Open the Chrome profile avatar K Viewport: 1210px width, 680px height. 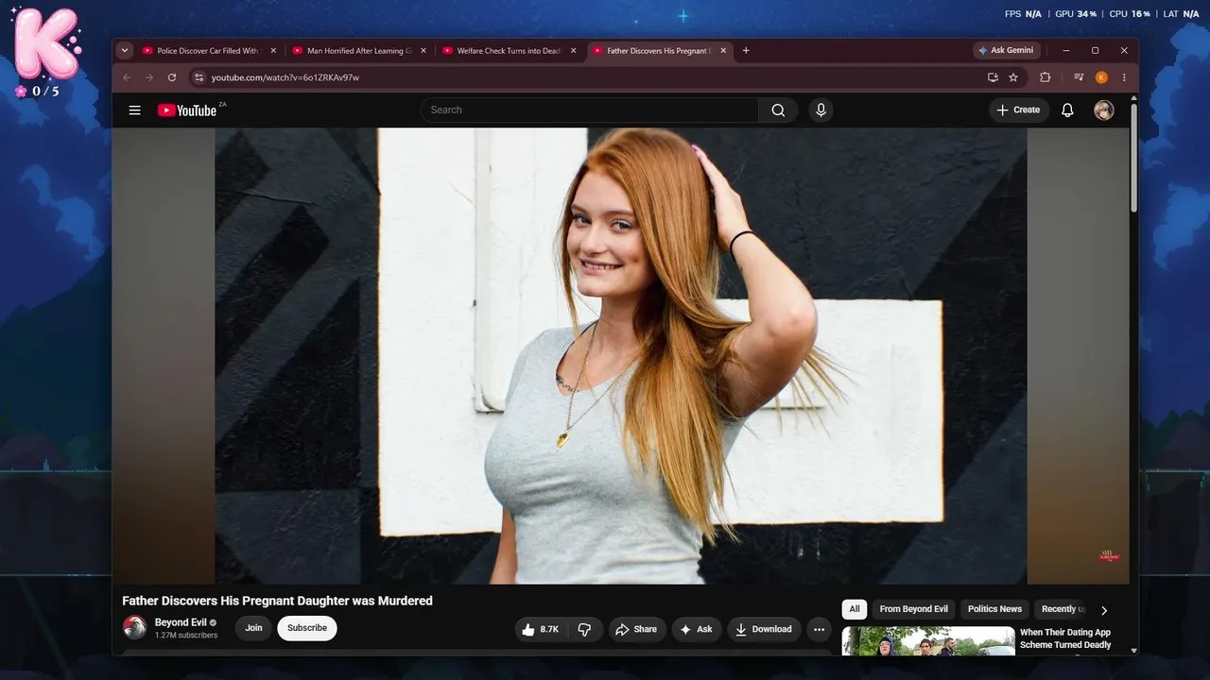point(1101,77)
